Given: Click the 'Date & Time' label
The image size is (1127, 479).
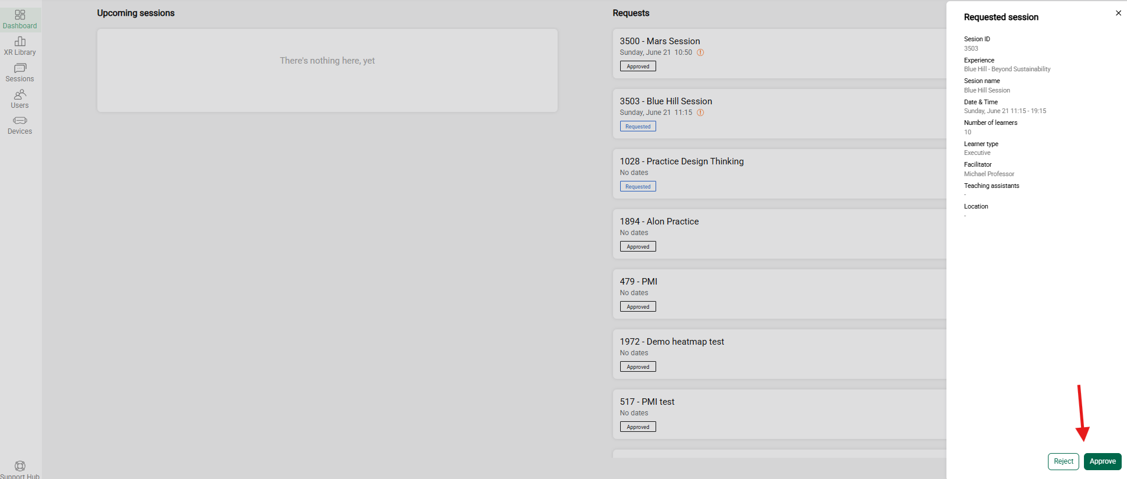Looking at the screenshot, I should tap(981, 102).
